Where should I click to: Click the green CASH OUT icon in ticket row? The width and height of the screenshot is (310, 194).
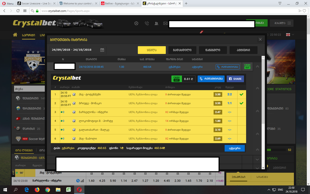(x=247, y=66)
